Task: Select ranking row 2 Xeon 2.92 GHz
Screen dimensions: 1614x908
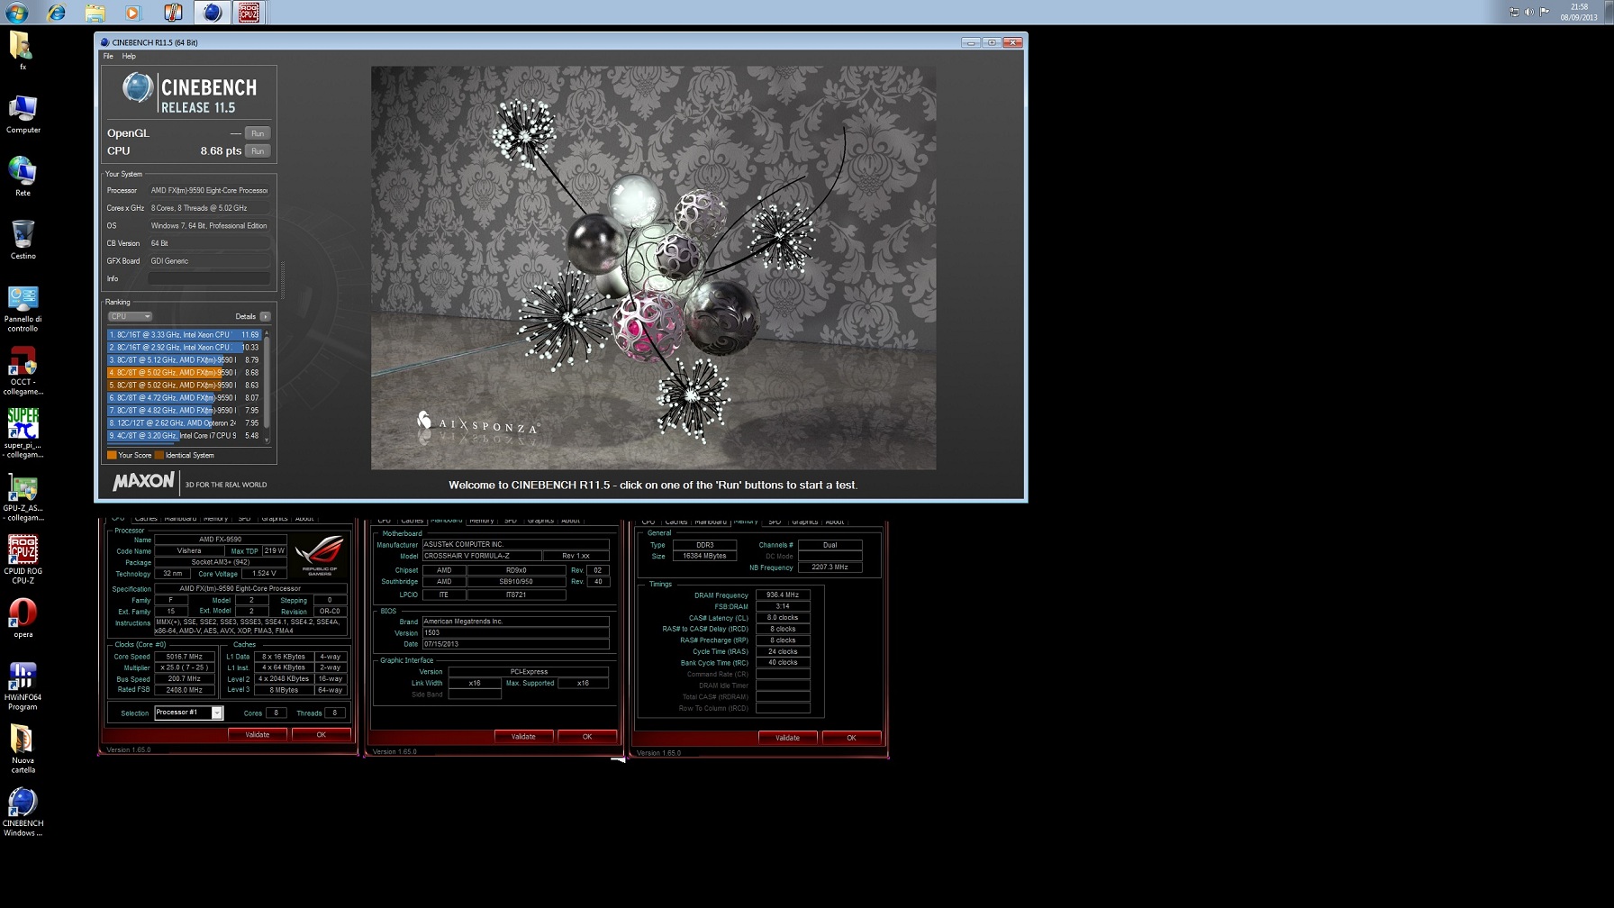Action: (184, 347)
